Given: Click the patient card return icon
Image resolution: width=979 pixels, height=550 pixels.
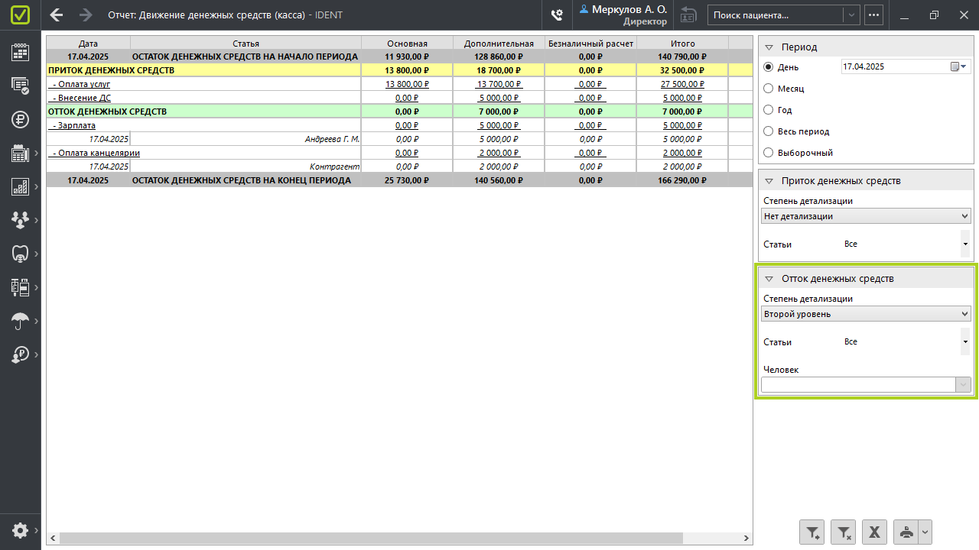Looking at the screenshot, I should [688, 15].
